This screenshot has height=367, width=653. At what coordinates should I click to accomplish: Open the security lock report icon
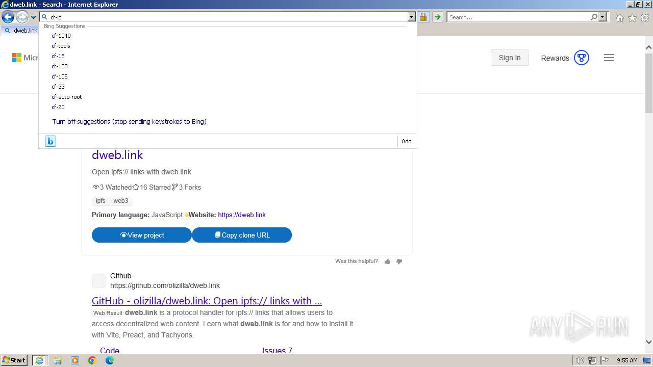point(423,17)
